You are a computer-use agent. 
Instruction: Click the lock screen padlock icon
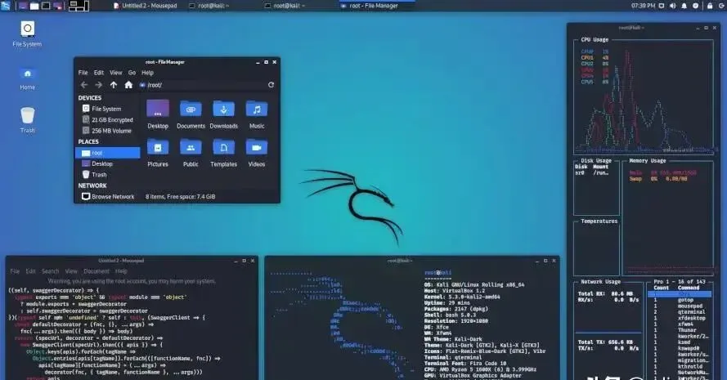(x=710, y=6)
